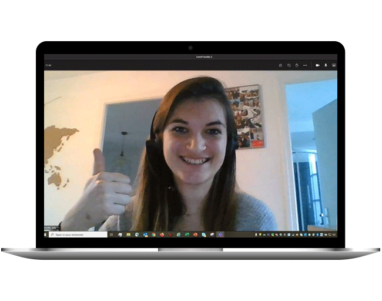Click the meeting duration timer
This screenshot has height=301, width=382.
pos(49,65)
